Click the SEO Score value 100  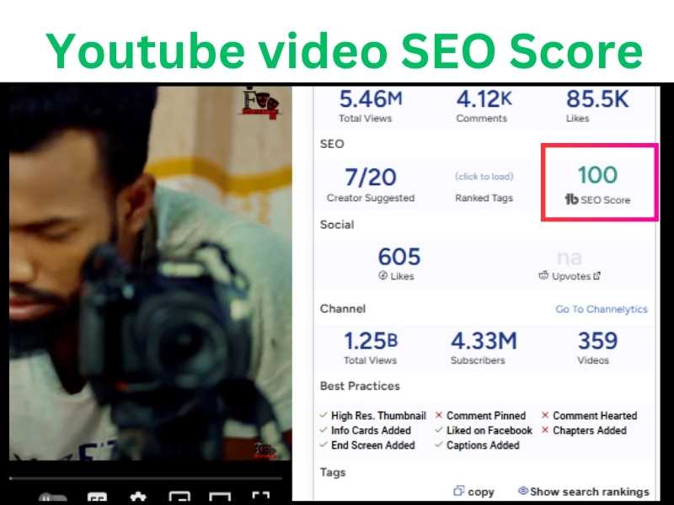(x=597, y=175)
